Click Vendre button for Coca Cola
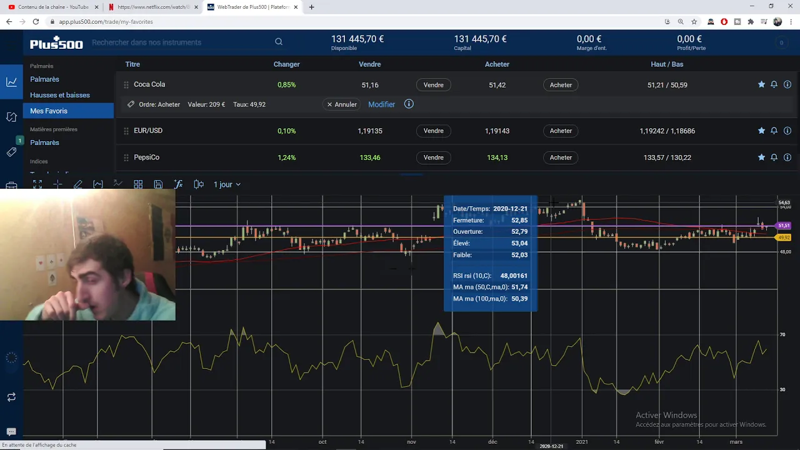The width and height of the screenshot is (800, 450). click(x=434, y=85)
